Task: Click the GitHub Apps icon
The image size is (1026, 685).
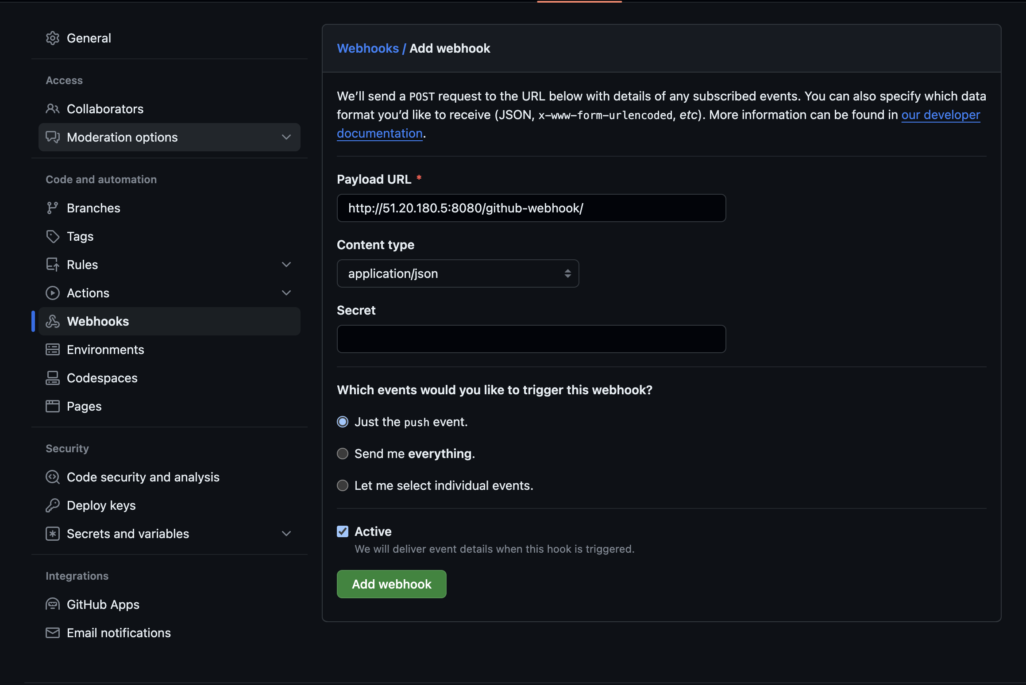Action: [53, 604]
